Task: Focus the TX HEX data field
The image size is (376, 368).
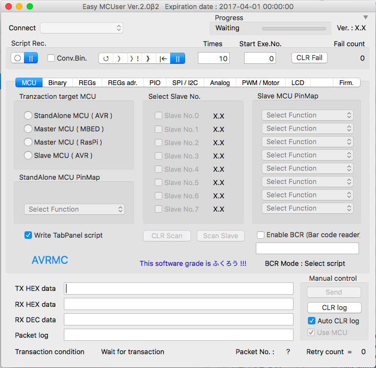Action: coord(179,288)
